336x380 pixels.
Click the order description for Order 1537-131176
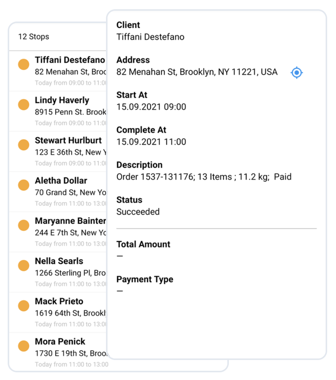(204, 177)
